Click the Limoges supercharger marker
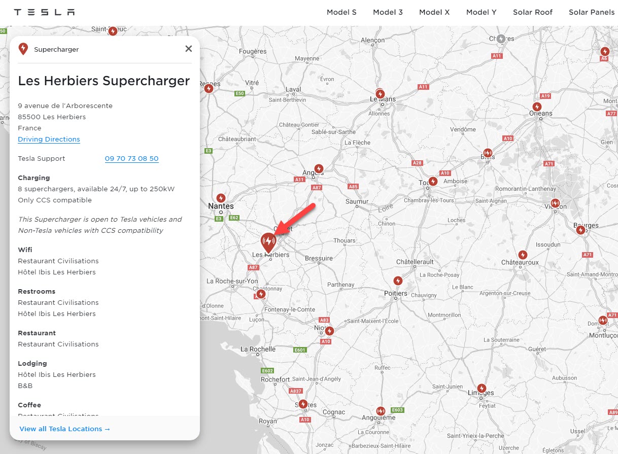 [481, 388]
